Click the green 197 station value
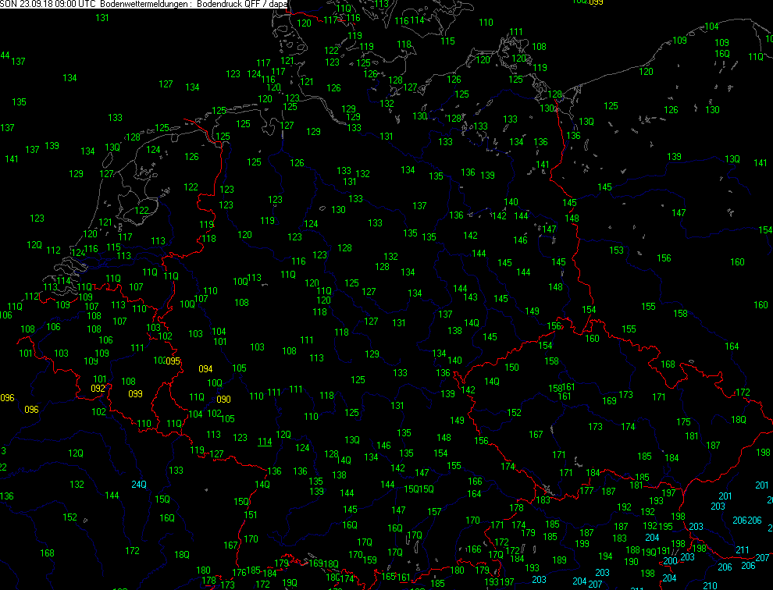The width and height of the screenshot is (773, 590). [x=668, y=493]
